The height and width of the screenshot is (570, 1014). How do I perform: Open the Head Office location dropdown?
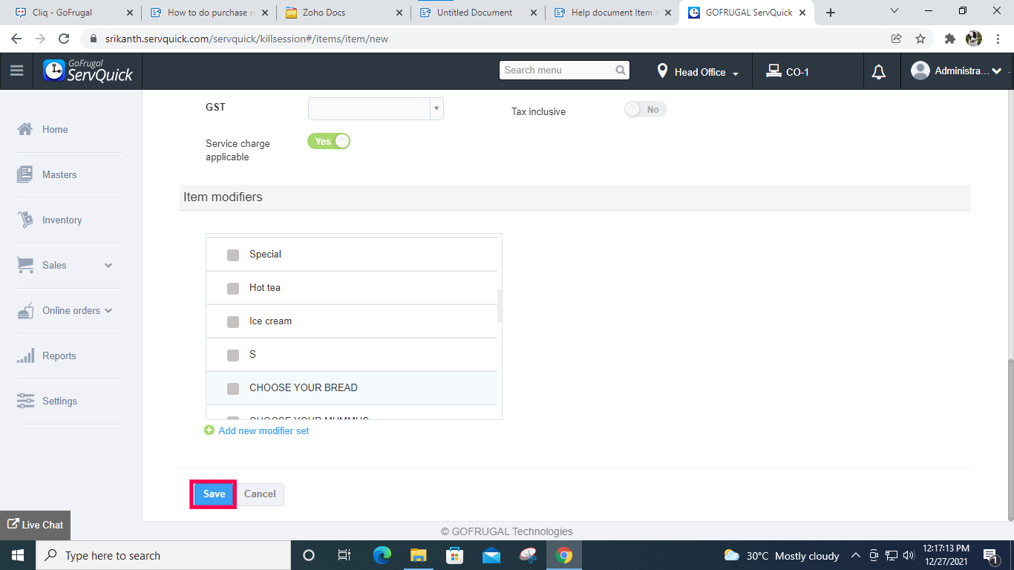pos(698,72)
